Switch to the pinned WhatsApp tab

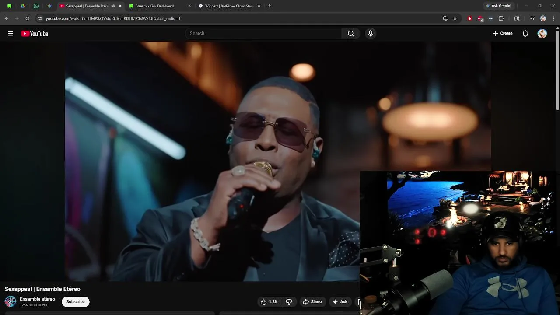pyautogui.click(x=36, y=6)
